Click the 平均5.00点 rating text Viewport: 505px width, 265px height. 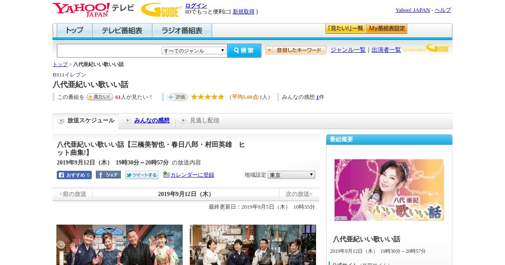[x=245, y=97]
